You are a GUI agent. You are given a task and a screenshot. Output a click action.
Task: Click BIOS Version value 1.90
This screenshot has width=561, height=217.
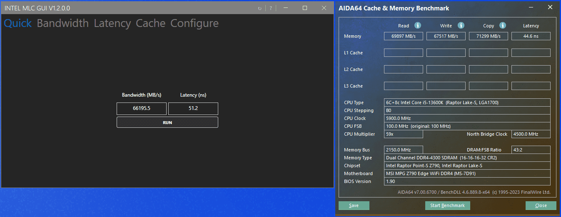[467, 181]
